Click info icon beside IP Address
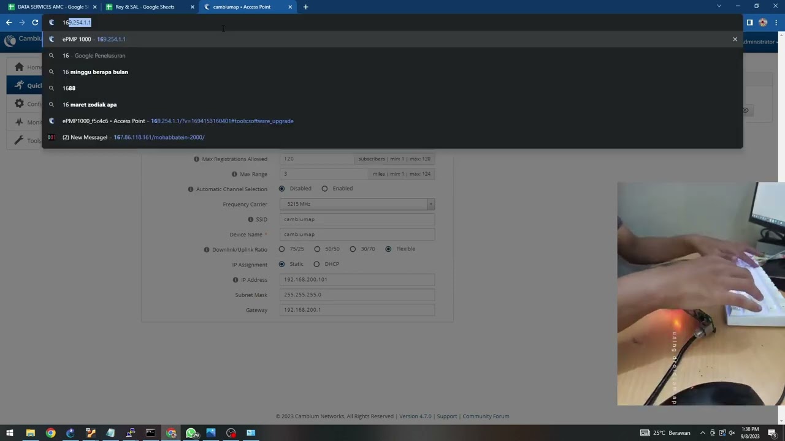 point(235,280)
